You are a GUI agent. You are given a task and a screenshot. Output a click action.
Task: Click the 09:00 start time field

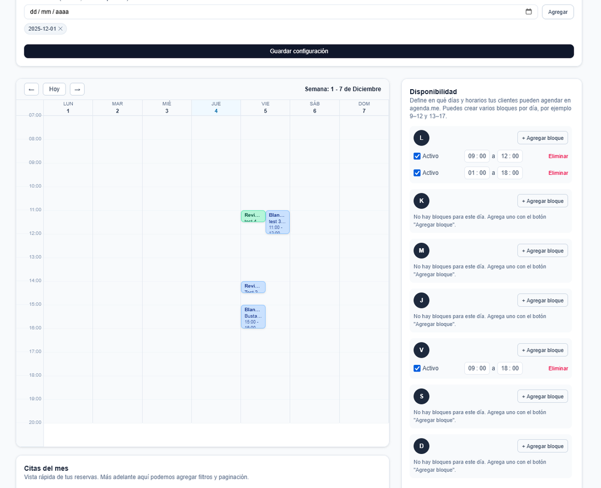click(477, 156)
